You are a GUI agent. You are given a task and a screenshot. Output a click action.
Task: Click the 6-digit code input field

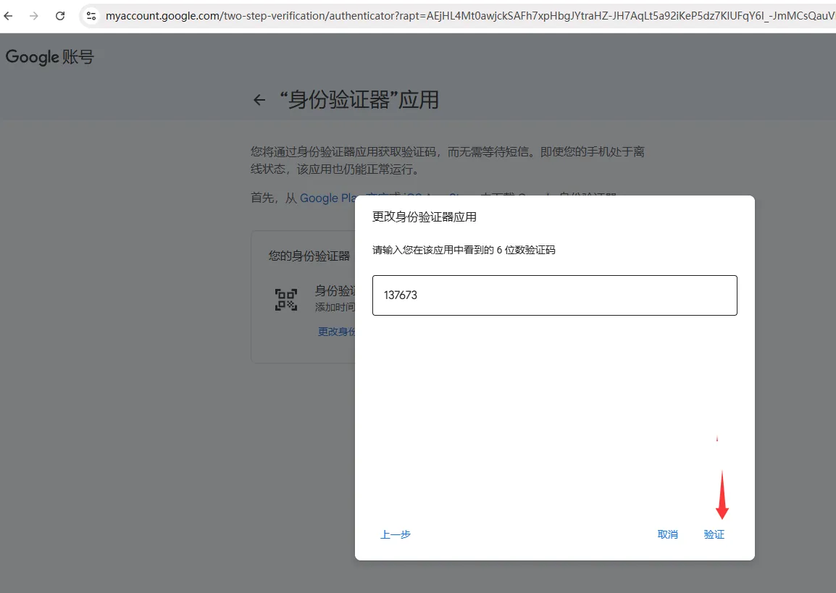tap(554, 295)
